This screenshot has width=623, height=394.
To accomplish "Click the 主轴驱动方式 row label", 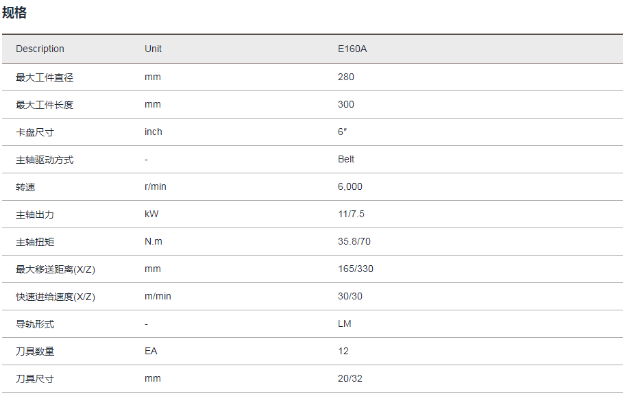I will click(x=45, y=160).
